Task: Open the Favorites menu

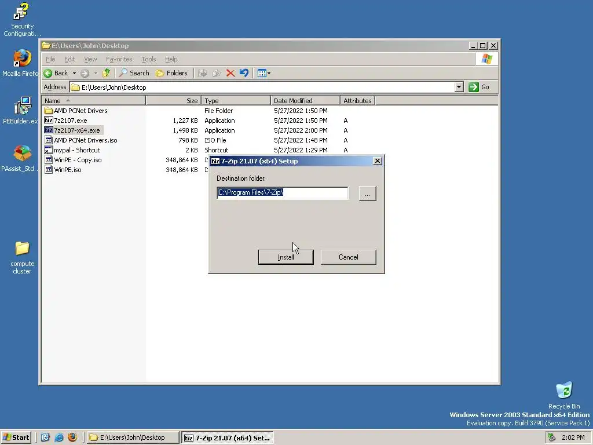Action: coord(119,59)
